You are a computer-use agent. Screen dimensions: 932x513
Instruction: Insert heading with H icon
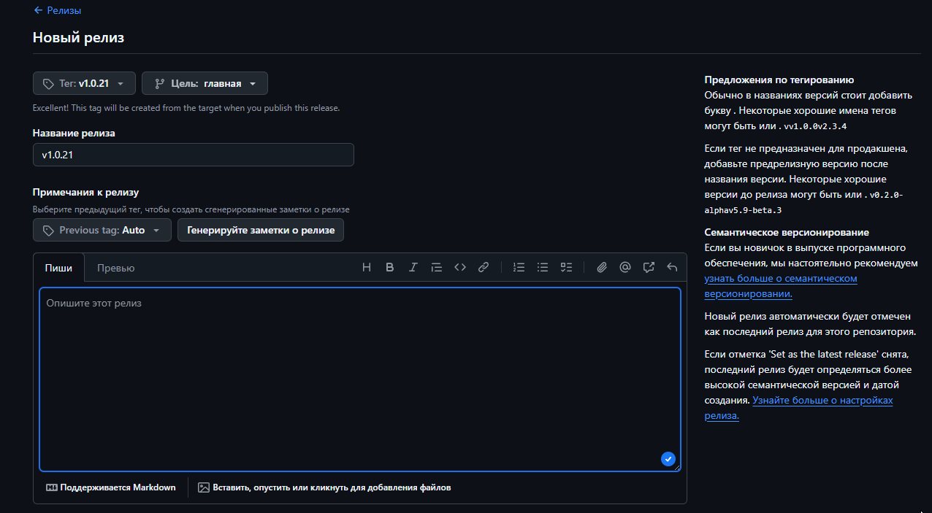click(367, 268)
